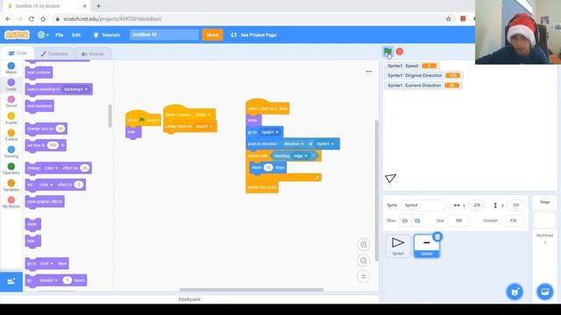Click See Project Page

coord(253,35)
